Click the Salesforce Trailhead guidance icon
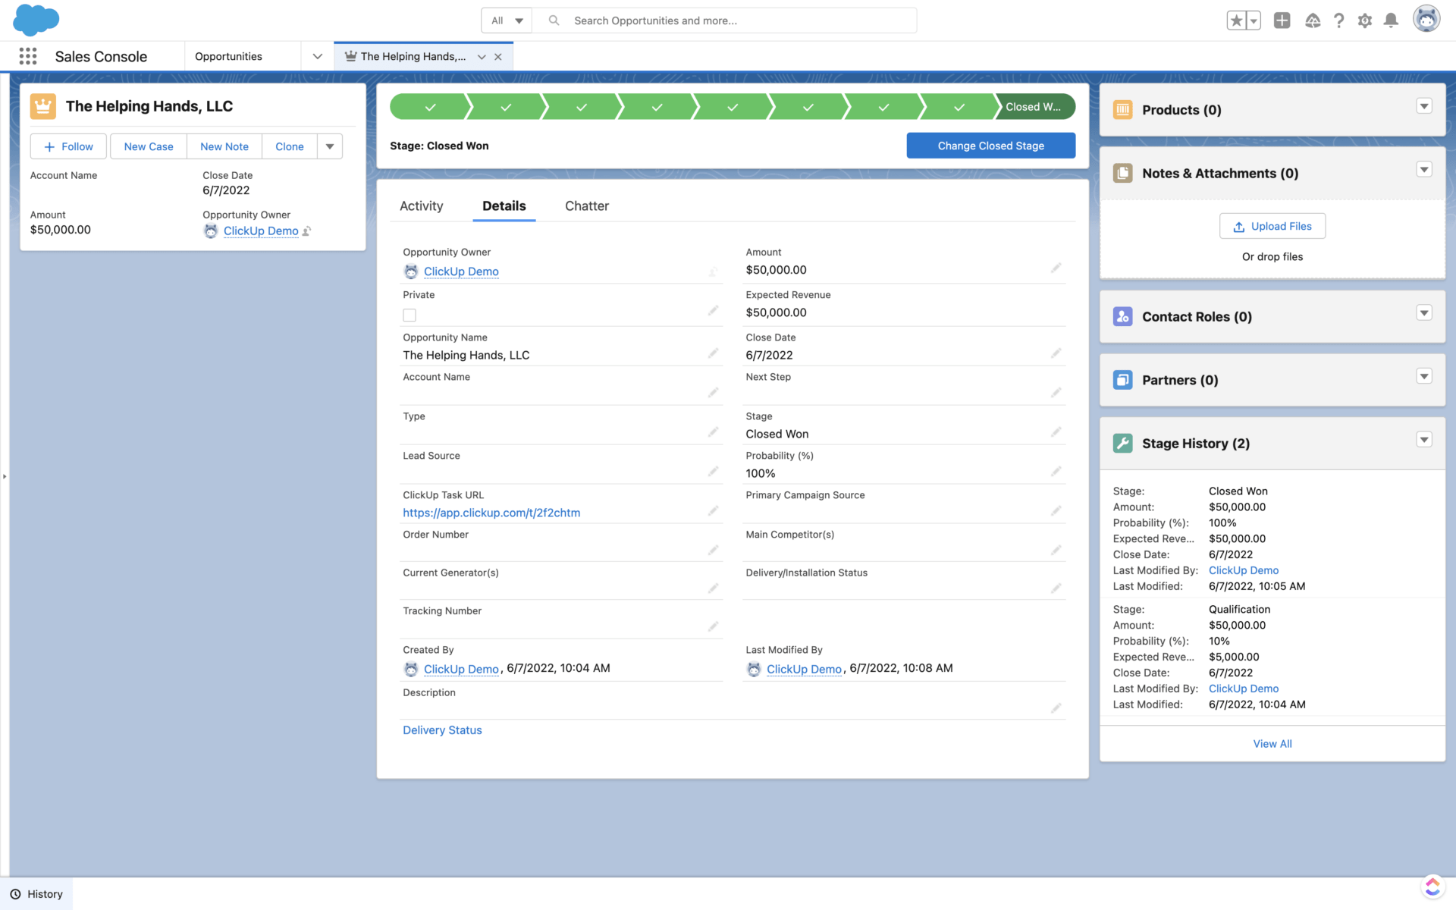The width and height of the screenshot is (1456, 910). 1313,20
